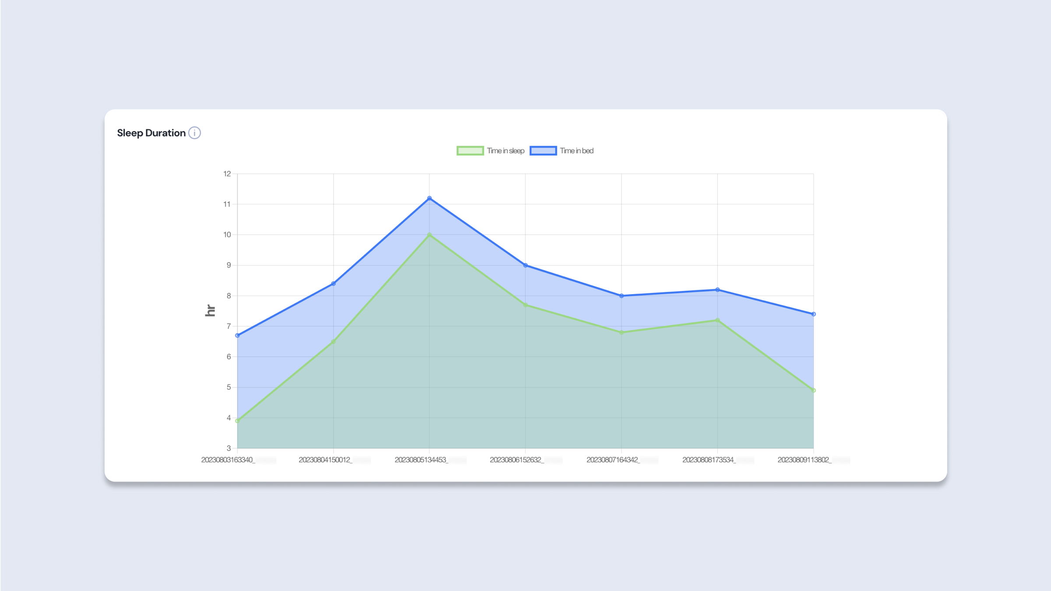
Task: Click the x-axis label 20230803163340_
Action: (228, 460)
